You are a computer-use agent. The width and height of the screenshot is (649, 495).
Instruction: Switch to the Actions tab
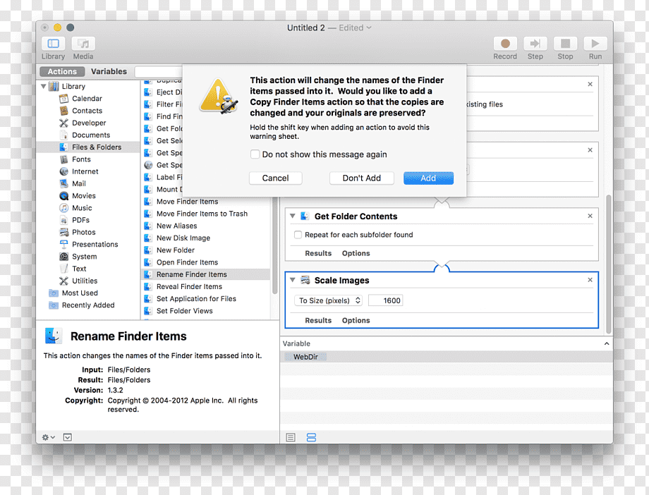coord(62,71)
